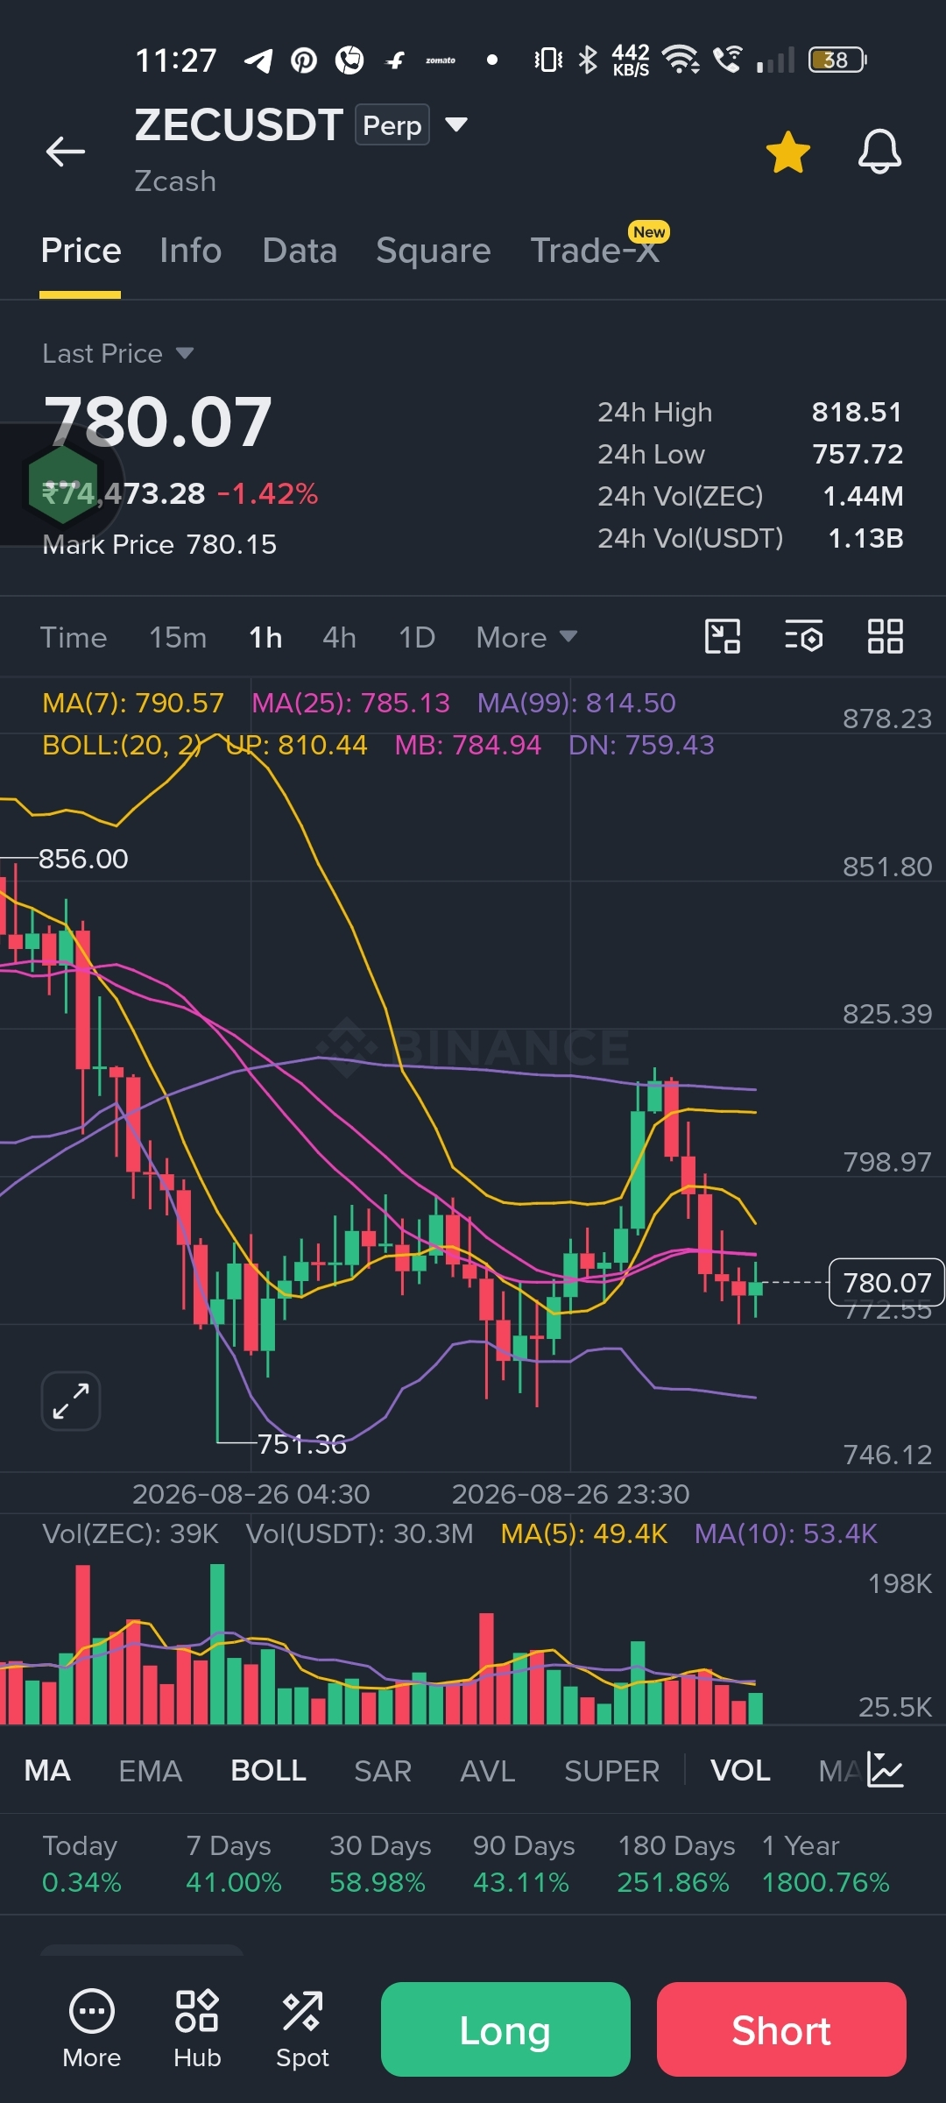The height and width of the screenshot is (2103, 946).
Task: Tap the Vol MA(5): 49.4K label
Action: [584, 1533]
